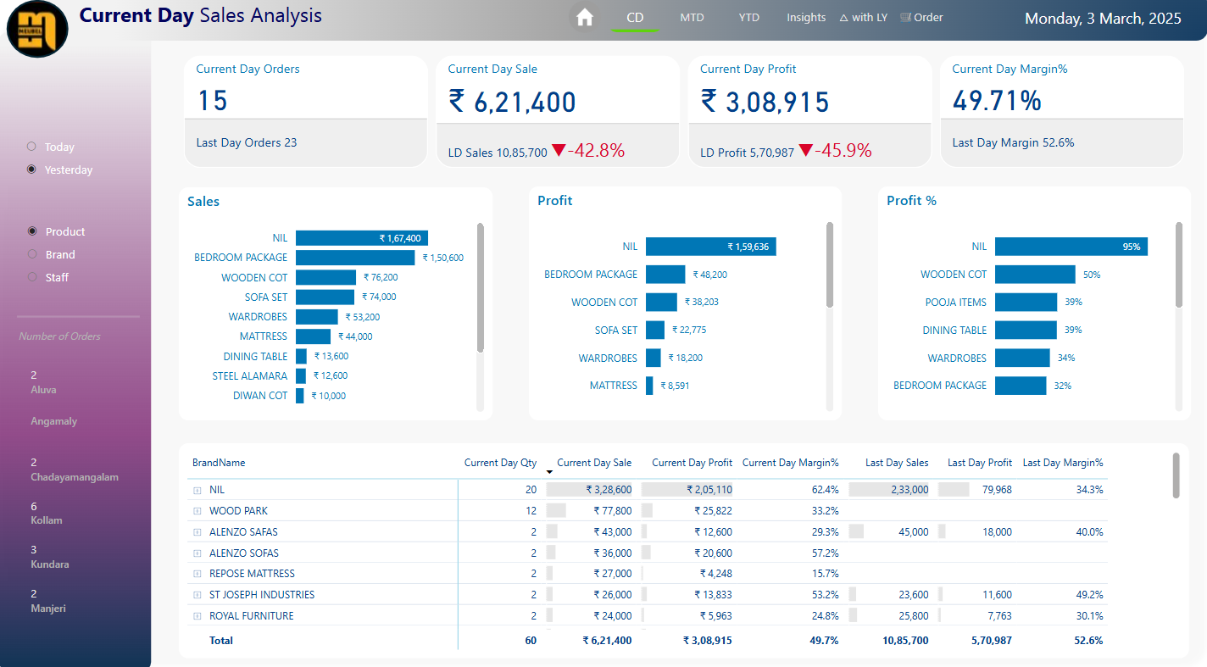Click WOODEN COT bar in Profit chart
Screen dimensions: 1207x667
(661, 302)
